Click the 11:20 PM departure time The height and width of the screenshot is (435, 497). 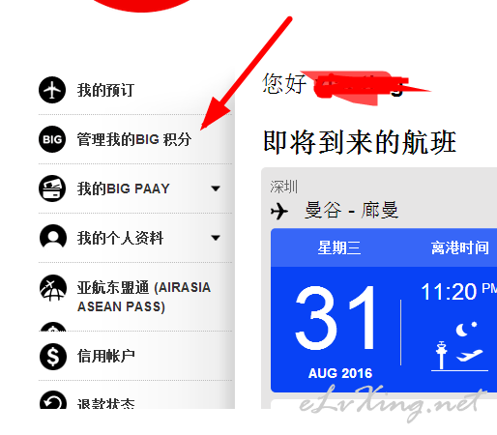[x=459, y=292]
